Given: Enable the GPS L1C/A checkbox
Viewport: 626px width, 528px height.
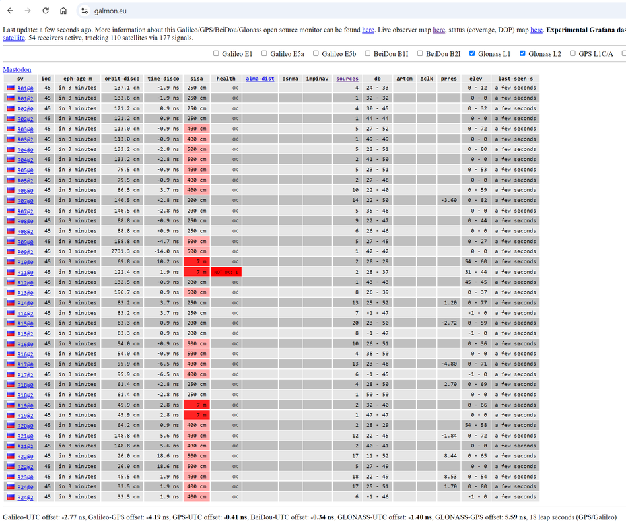Looking at the screenshot, I should click(x=573, y=53).
